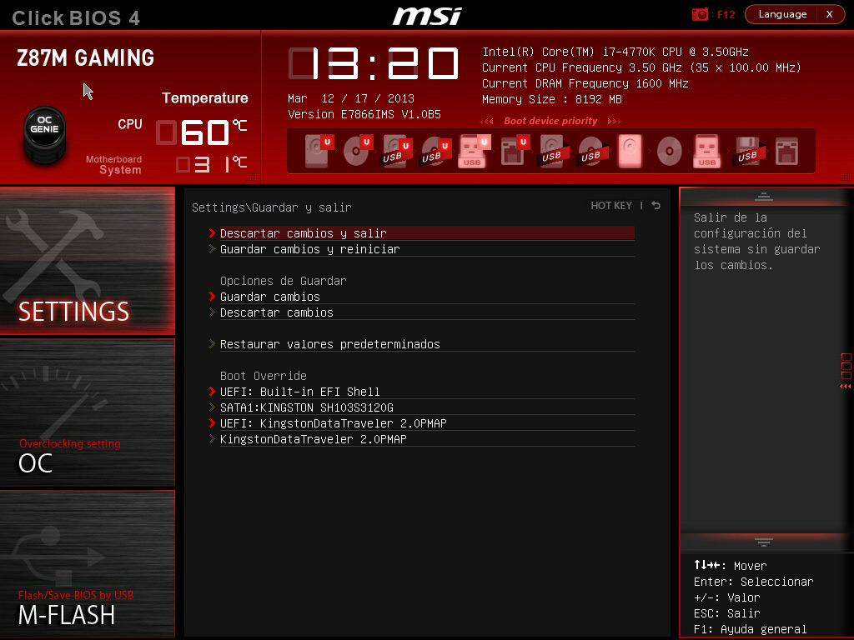Boot from non-UEFI KingstonDataTraveler 2.0PMAP entry

click(421, 438)
